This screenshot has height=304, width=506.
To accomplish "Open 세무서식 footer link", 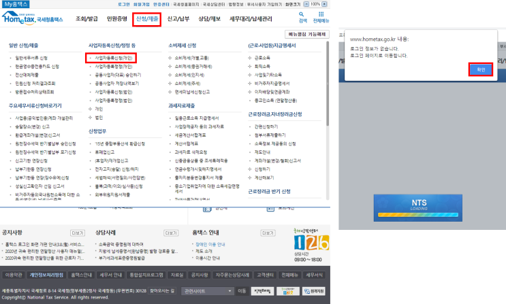I will [x=314, y=275].
